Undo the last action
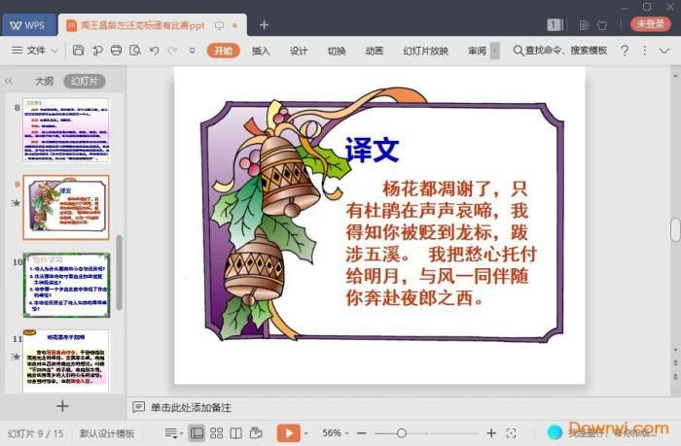681x446 pixels. point(154,51)
